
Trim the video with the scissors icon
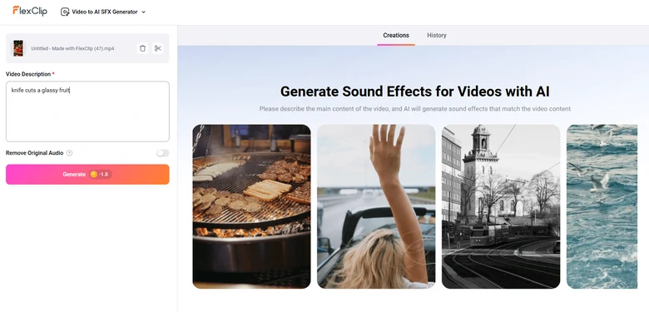coord(158,48)
